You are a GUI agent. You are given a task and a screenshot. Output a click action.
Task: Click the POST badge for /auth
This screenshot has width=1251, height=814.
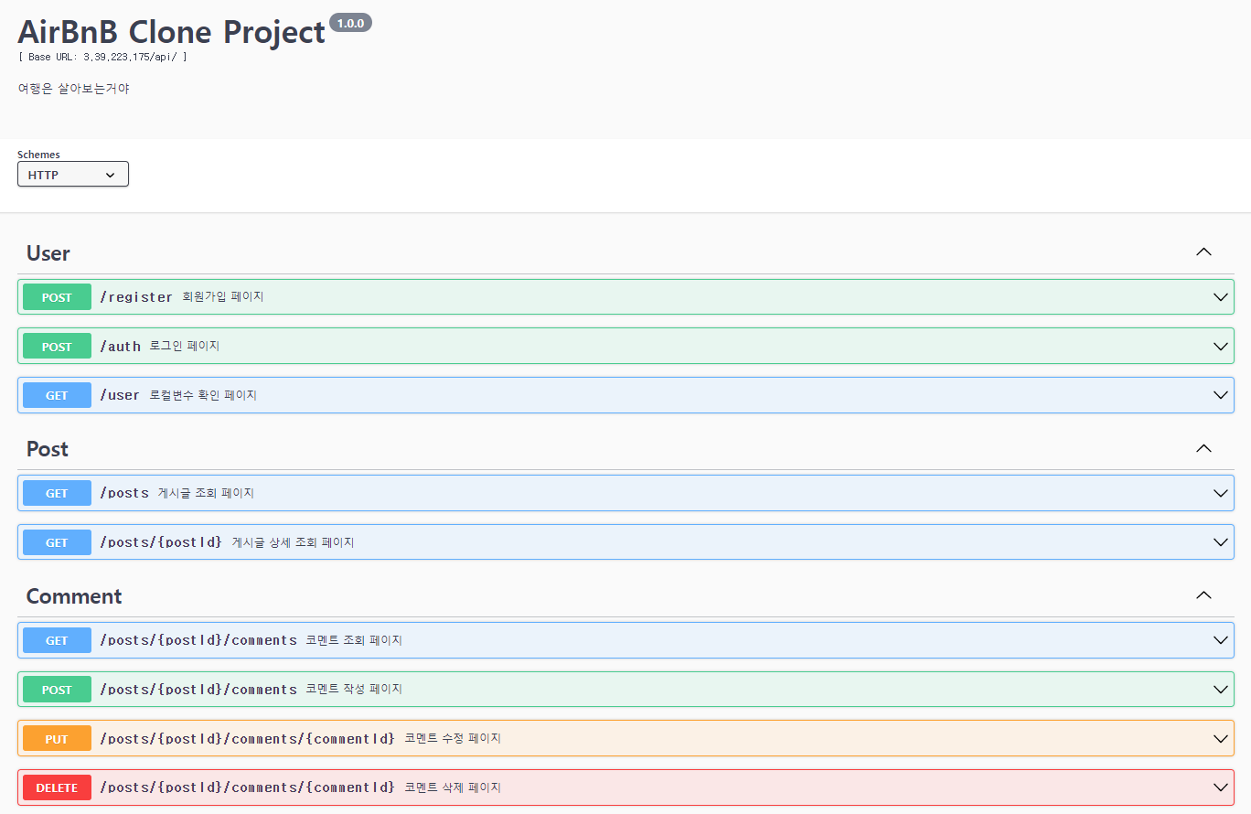pyautogui.click(x=57, y=347)
